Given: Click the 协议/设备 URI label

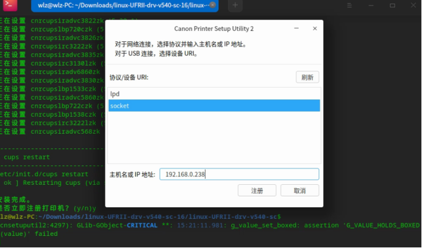Looking at the screenshot, I should [x=129, y=77].
